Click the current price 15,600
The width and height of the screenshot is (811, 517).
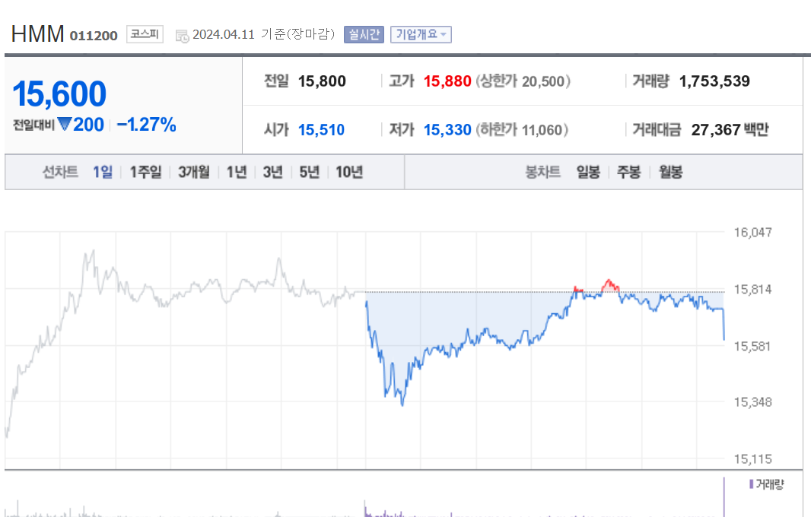59,94
